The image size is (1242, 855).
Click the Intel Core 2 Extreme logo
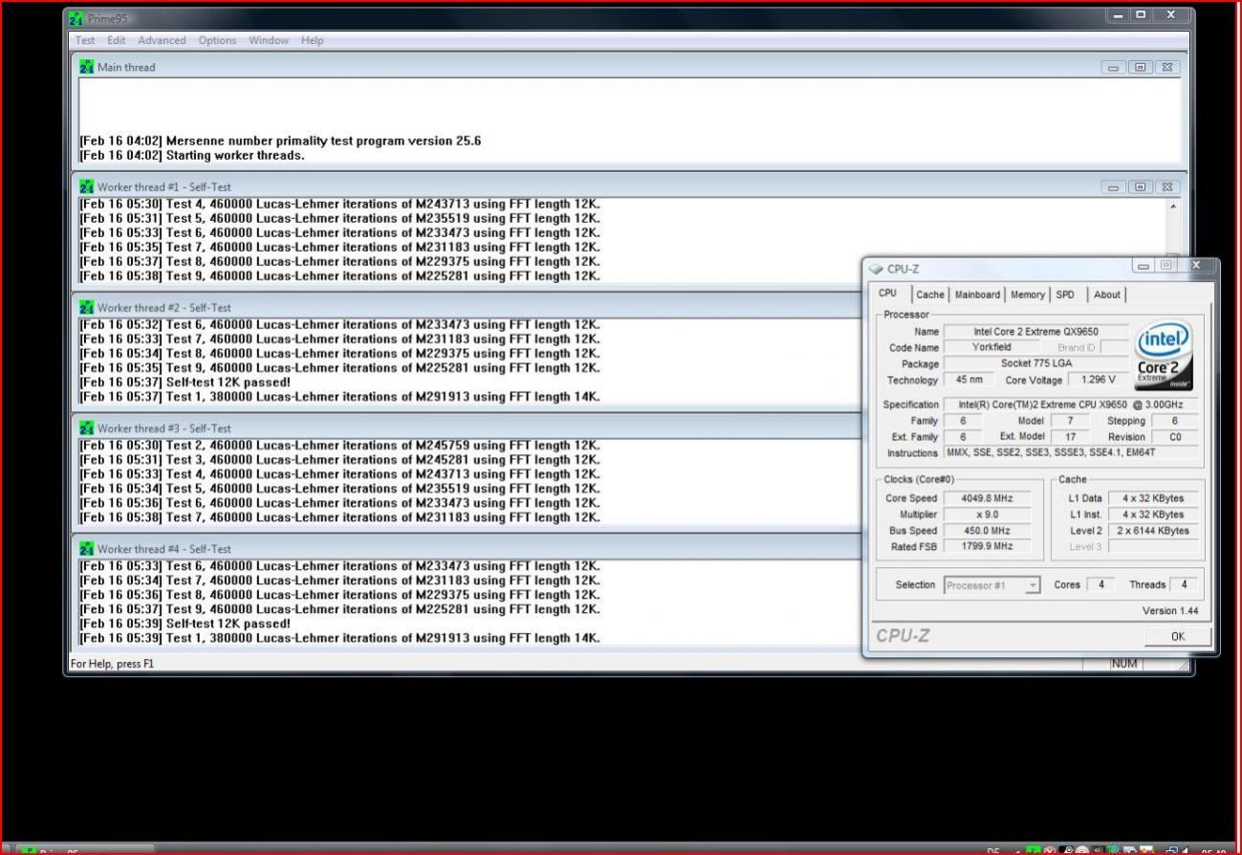(x=1163, y=355)
